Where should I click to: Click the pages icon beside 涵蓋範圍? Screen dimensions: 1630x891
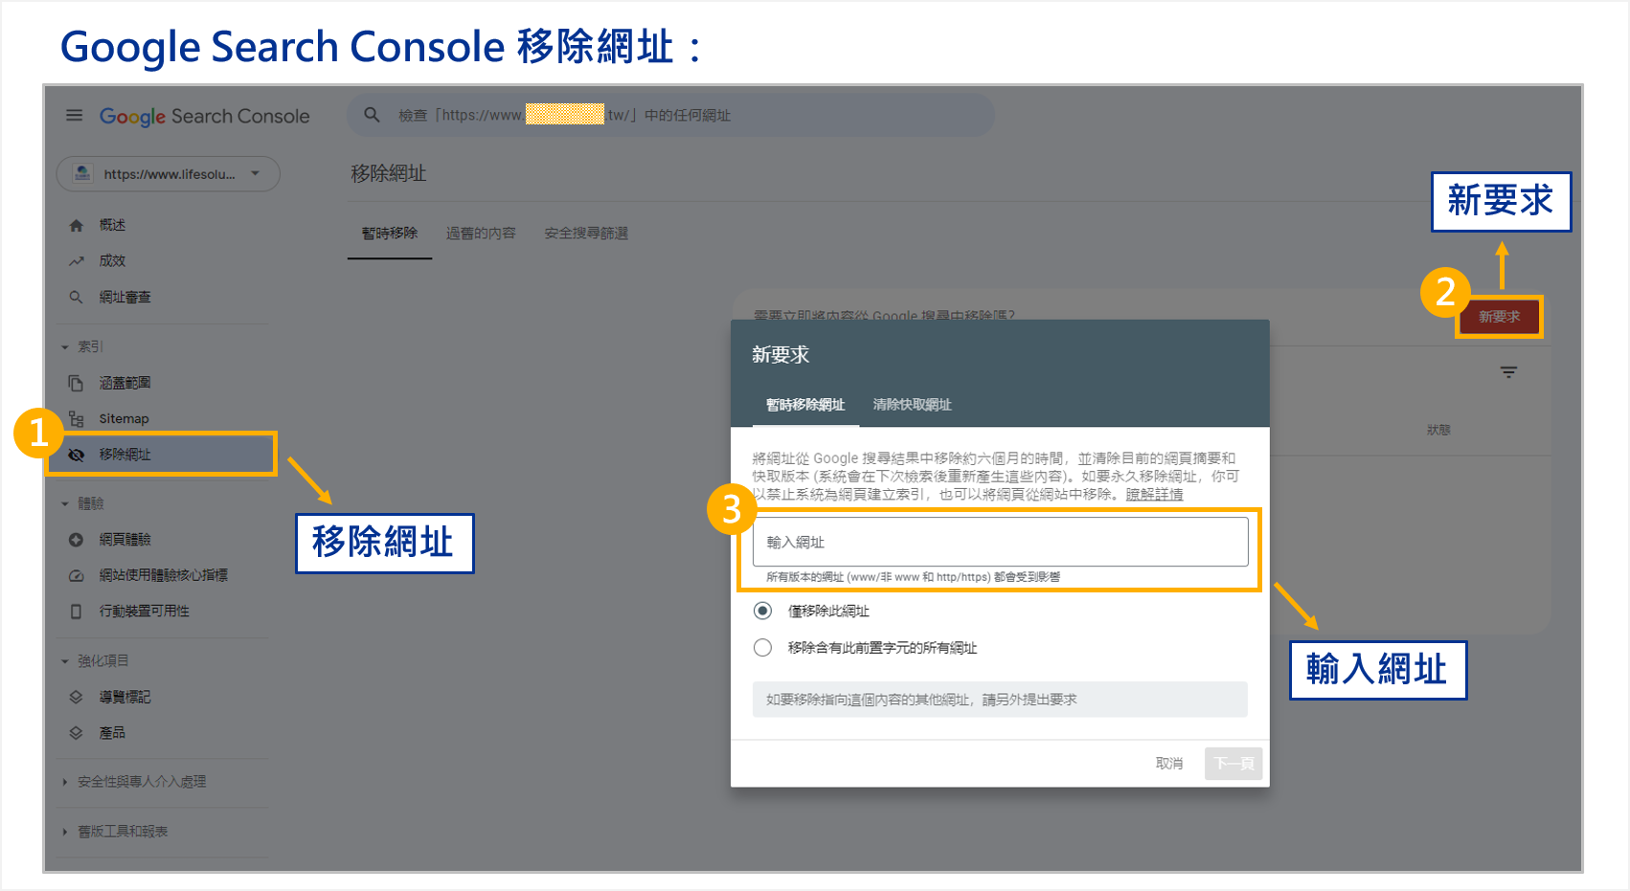76,383
